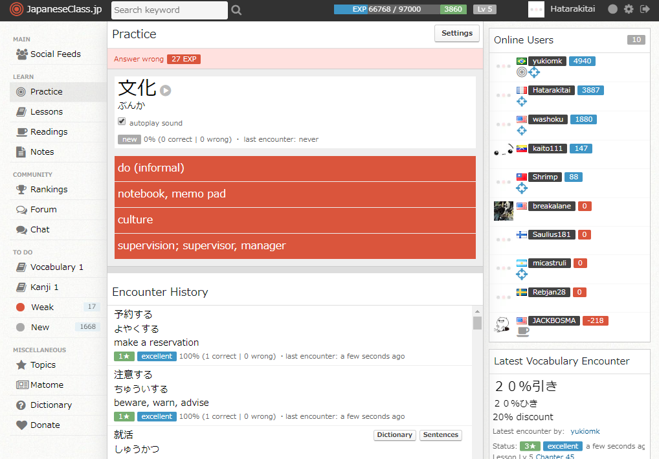Screen dimensions: 659x459
Task: Choose answer "notebook, memo pad"
Action: [x=295, y=194]
